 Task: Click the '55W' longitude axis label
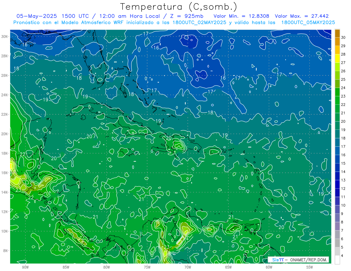310,267
